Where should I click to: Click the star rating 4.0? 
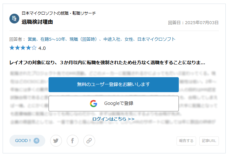pyautogui.click(x=27, y=48)
